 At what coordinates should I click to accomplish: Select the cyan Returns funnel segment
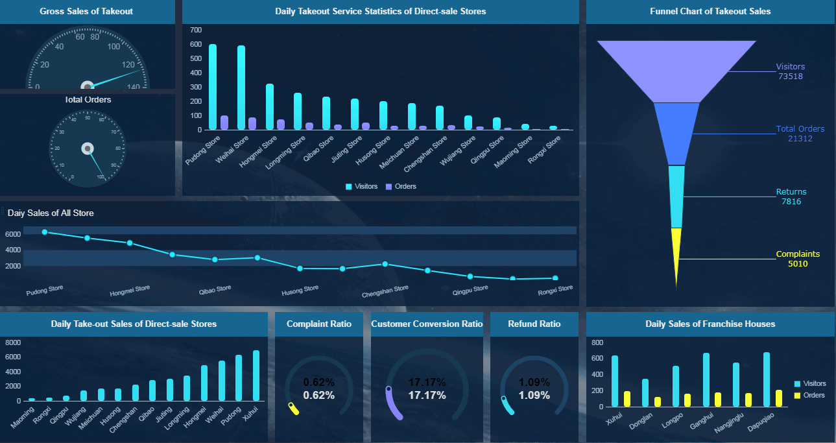676,197
